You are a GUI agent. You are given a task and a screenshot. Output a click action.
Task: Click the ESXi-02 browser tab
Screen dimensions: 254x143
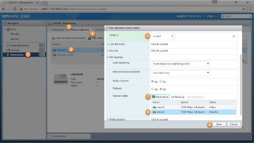click(x=21, y=3)
